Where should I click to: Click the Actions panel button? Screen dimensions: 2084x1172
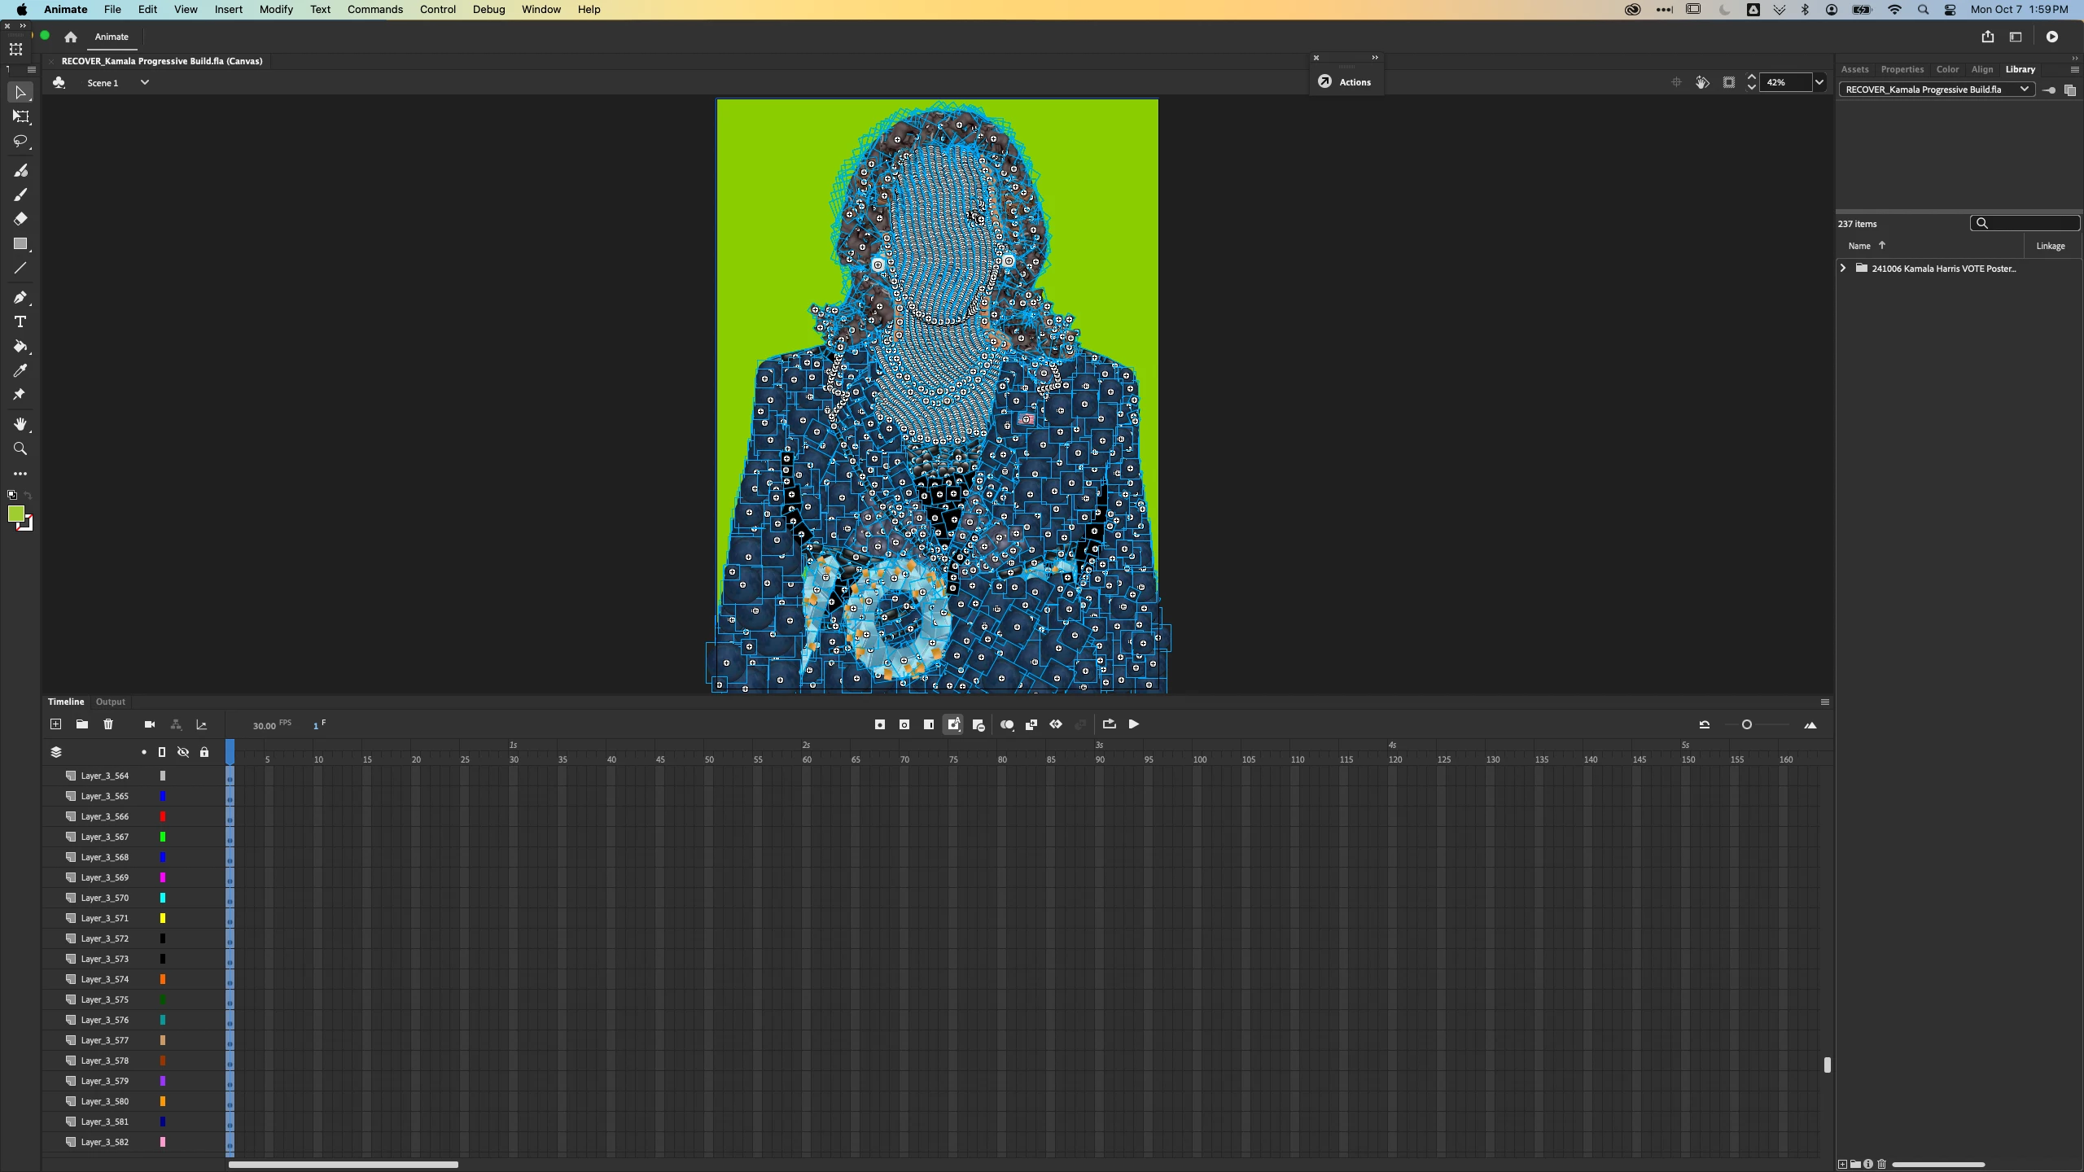1346,82
